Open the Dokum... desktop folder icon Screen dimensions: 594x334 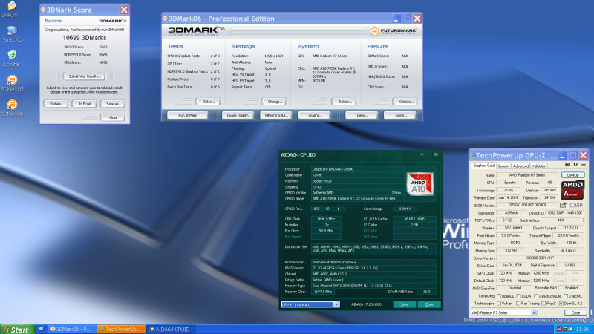[12, 9]
